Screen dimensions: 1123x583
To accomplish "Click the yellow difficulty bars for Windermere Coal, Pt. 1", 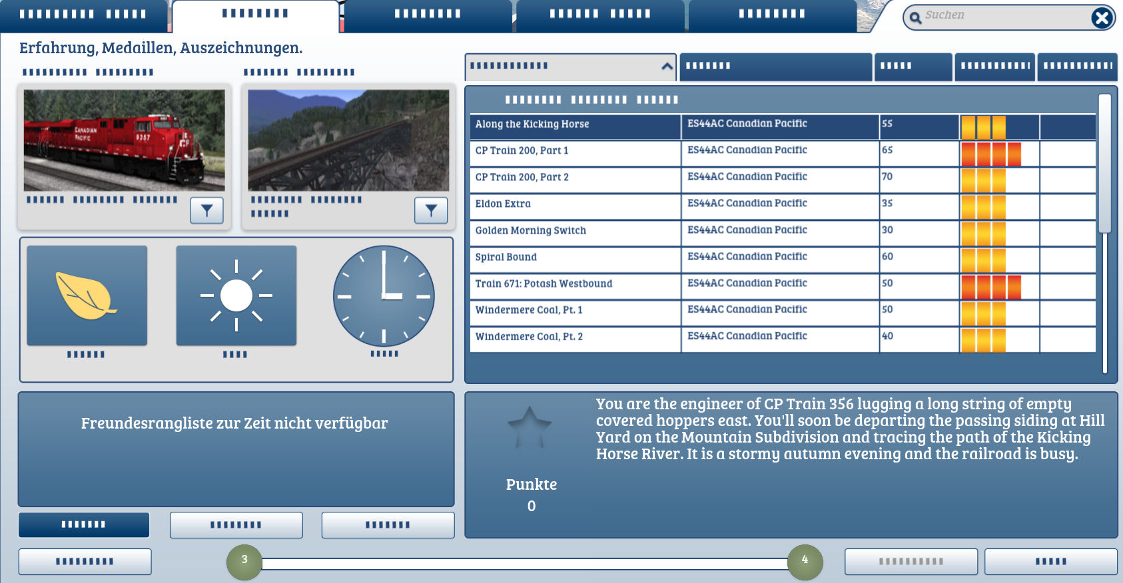I will click(x=983, y=313).
